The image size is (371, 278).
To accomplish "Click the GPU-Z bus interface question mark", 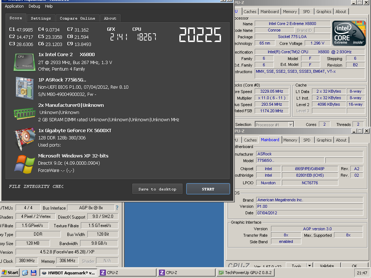I will (x=117, y=208).
